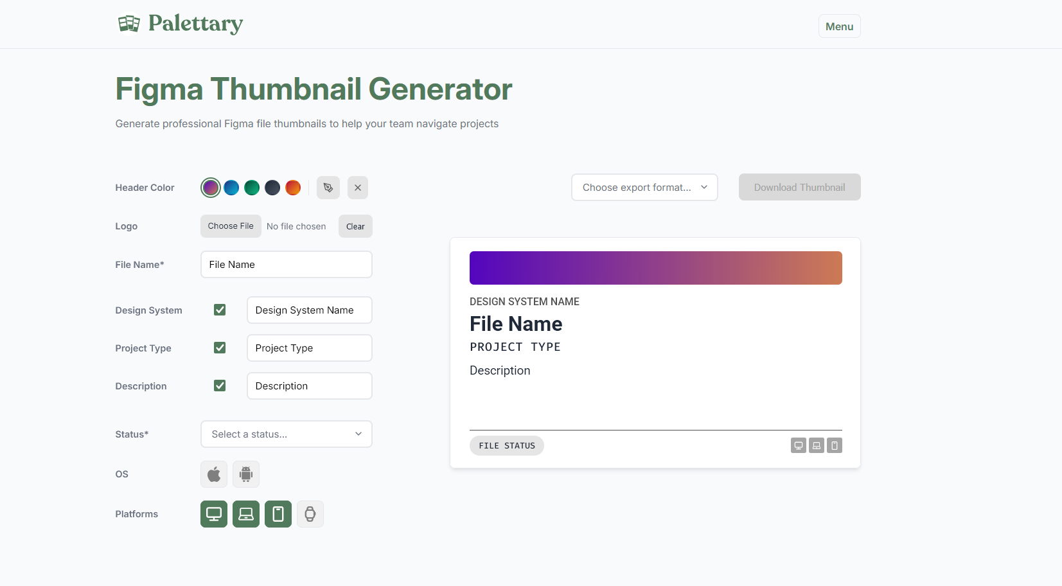Open the Menu in the header
The image size is (1062, 586).
(839, 26)
